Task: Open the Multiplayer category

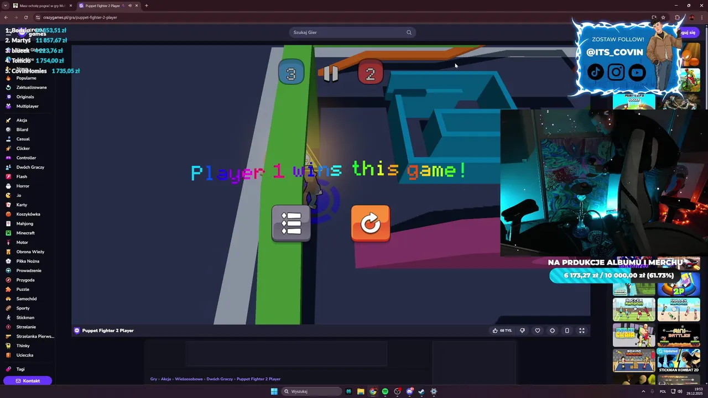Action: coord(27,106)
